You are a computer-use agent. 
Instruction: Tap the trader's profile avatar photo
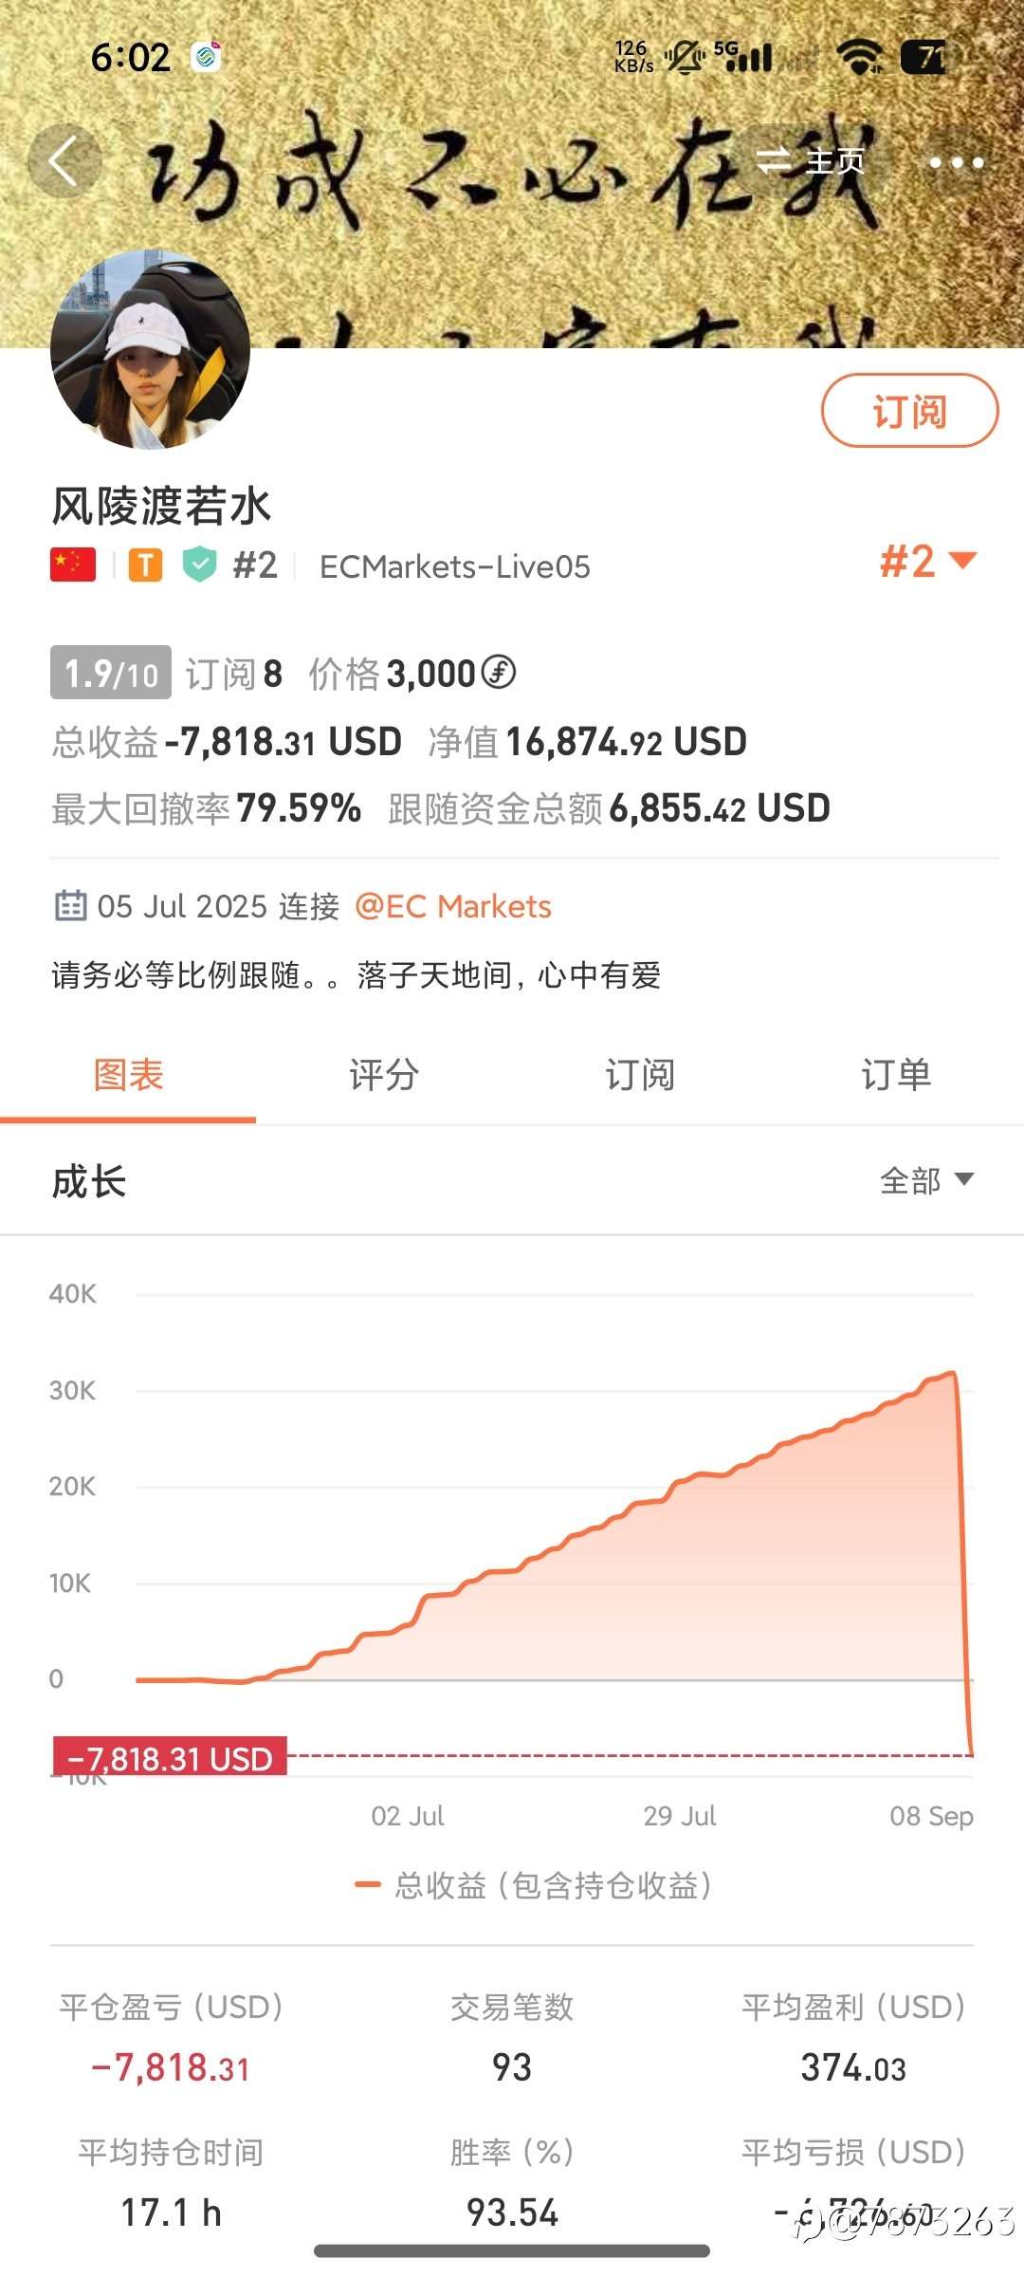tap(150, 349)
